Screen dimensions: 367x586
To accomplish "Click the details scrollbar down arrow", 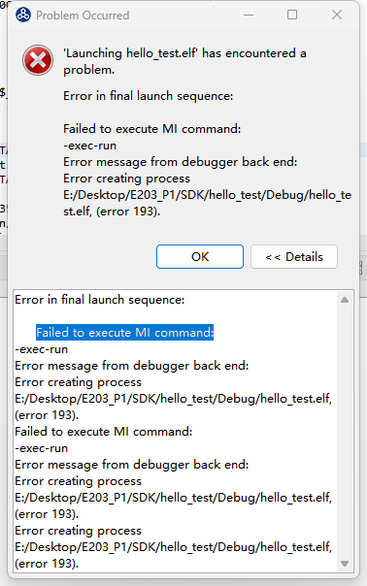I will pos(345,564).
